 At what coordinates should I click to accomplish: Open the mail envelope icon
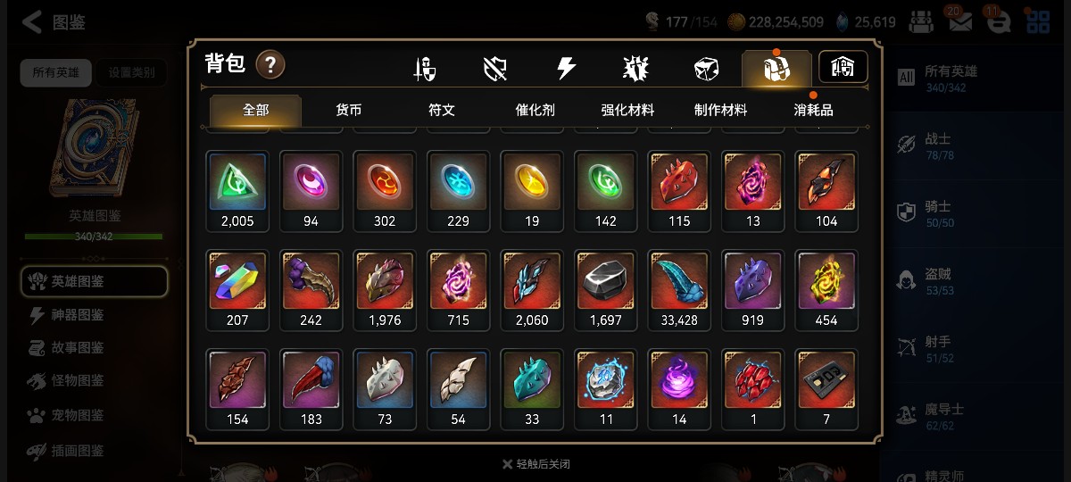coord(960,21)
